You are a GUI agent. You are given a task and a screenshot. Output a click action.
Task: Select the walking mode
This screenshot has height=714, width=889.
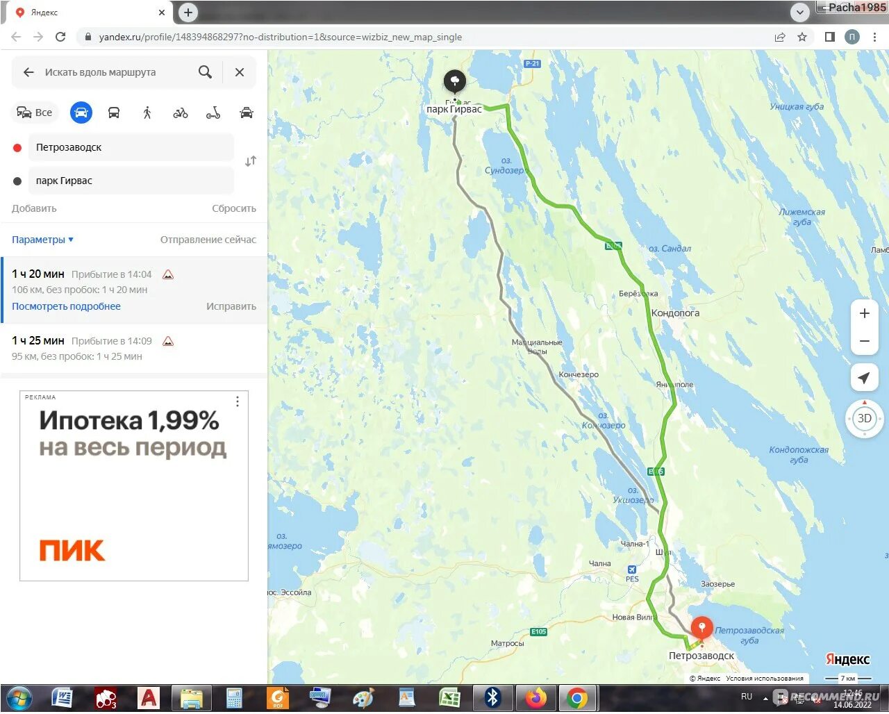(x=147, y=113)
